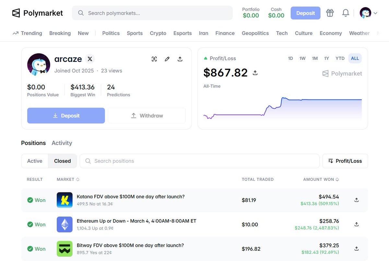Share profile with the upload icon
Viewport: 389px width, 261px height.
point(180,59)
